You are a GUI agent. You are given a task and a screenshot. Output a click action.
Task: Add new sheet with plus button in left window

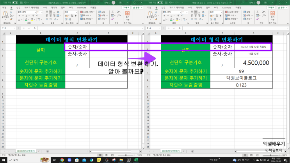(48, 151)
